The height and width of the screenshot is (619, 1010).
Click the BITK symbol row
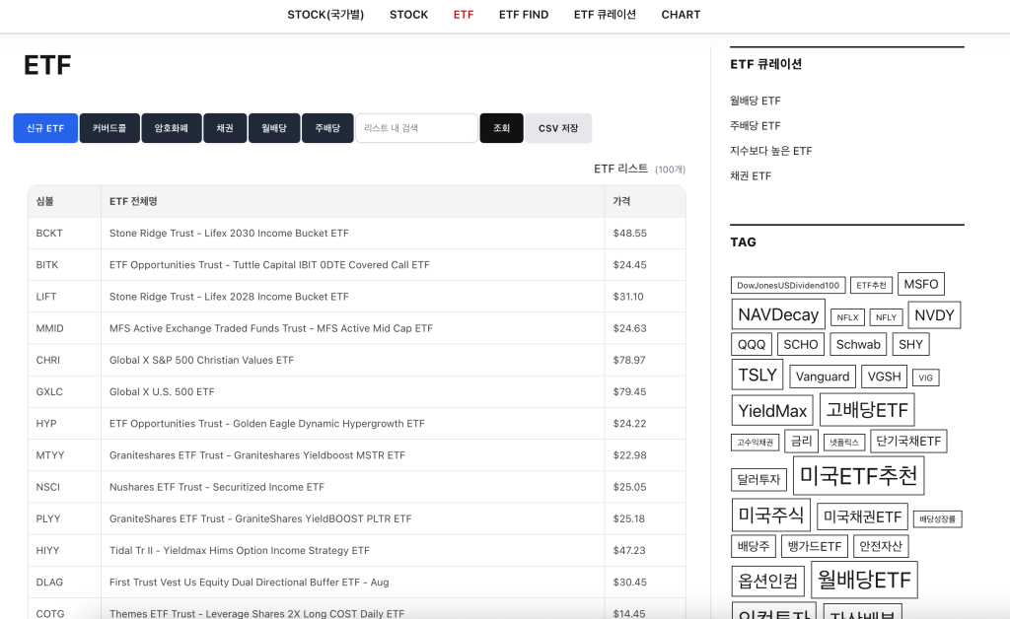click(x=47, y=265)
